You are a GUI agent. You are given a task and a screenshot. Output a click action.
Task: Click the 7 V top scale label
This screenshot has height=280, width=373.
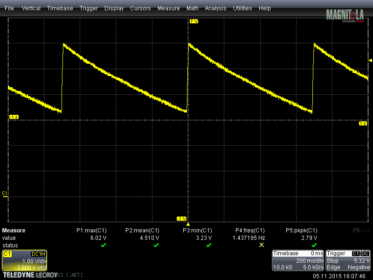[194, 22]
